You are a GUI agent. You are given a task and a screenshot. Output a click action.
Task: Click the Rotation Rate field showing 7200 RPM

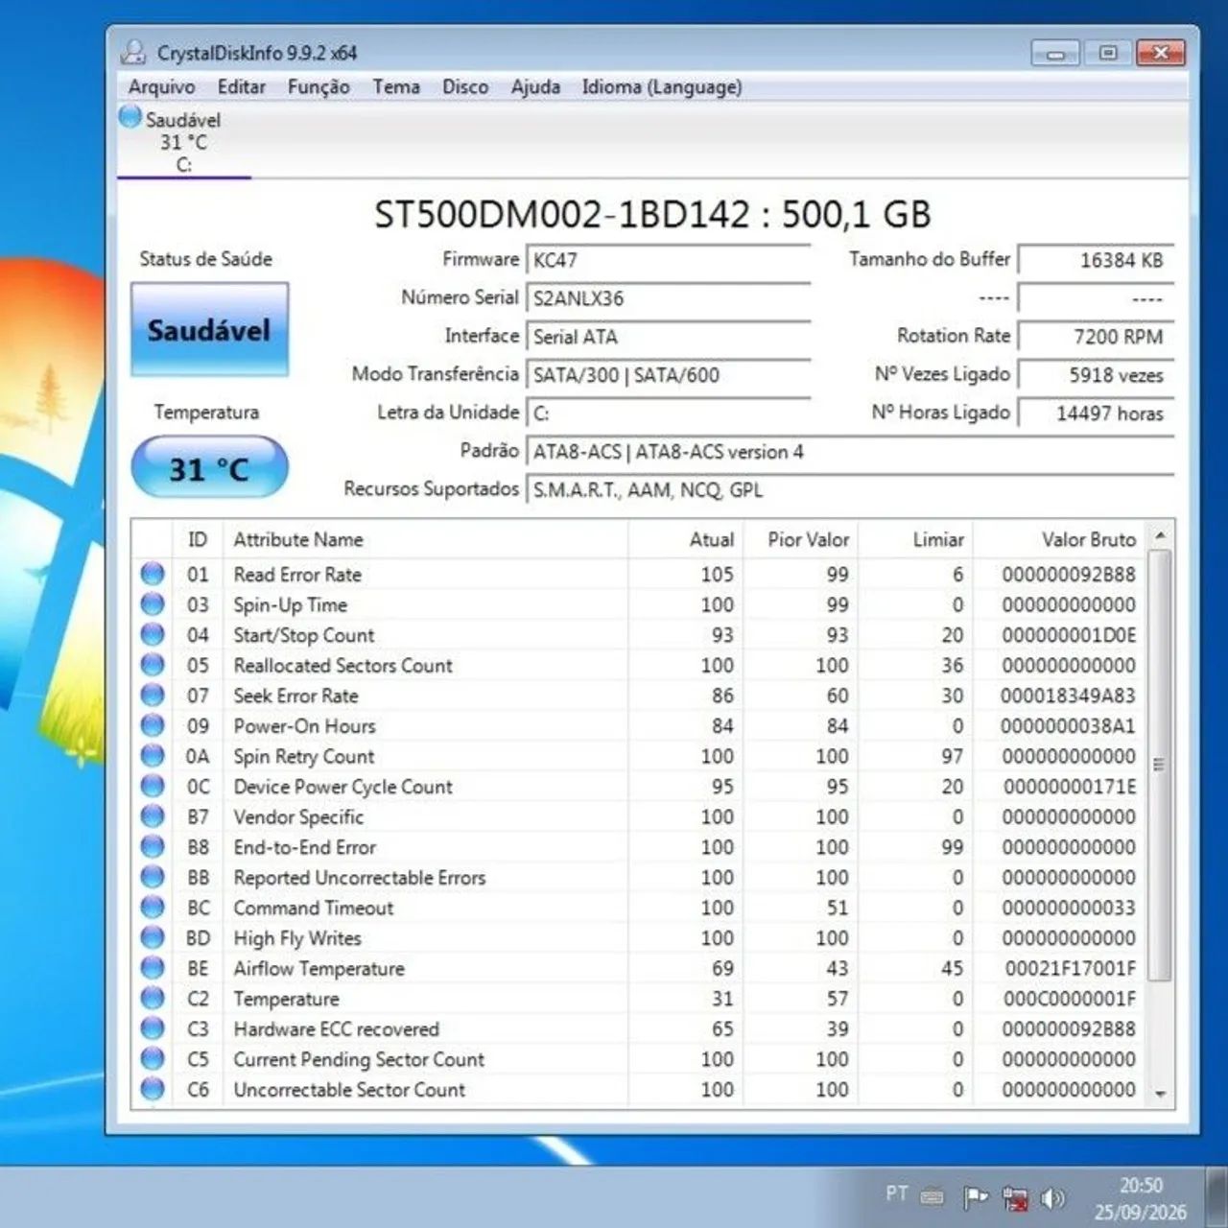[x=1096, y=337]
